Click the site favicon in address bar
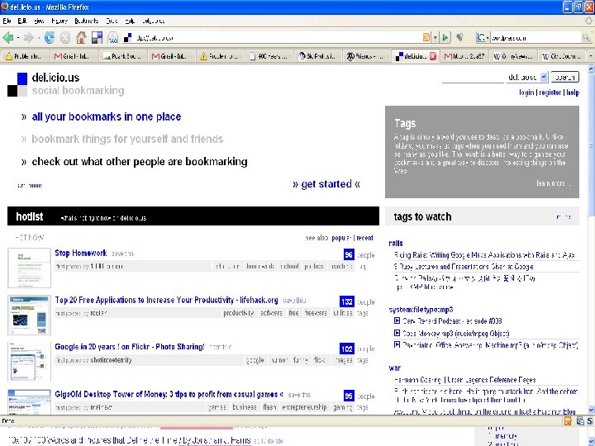 (128, 37)
